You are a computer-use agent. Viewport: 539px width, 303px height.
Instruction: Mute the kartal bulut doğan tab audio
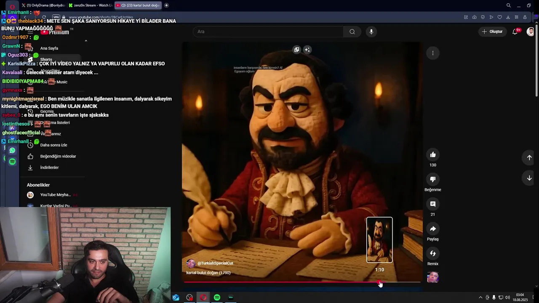(x=123, y=5)
